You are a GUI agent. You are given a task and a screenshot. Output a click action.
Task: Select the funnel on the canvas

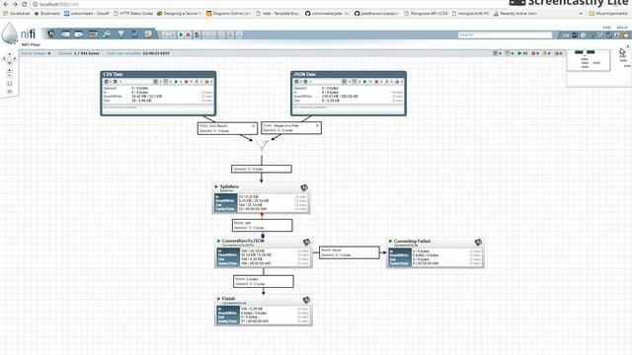click(x=262, y=144)
